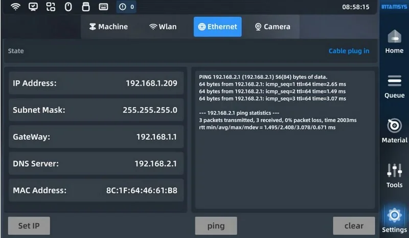The width and height of the screenshot is (409, 238).
Task: Tap the mouse status icon
Action: (x=68, y=7)
